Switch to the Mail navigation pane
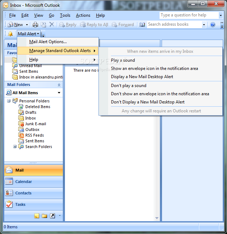 coord(34,170)
